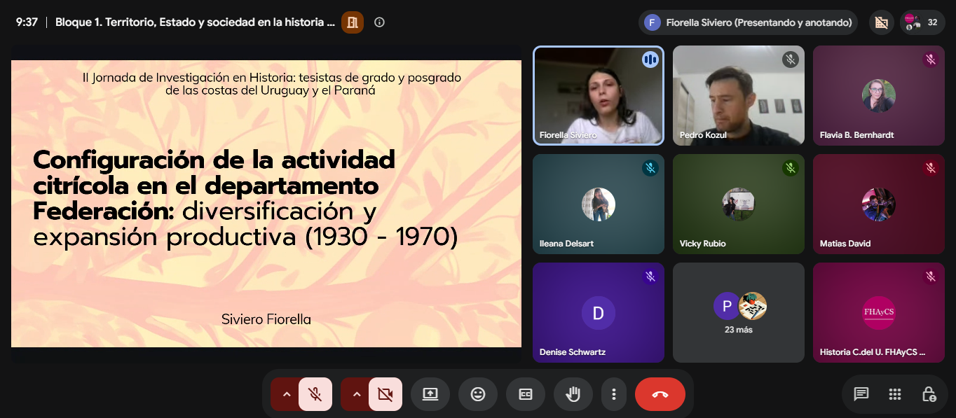Expand the microphone audio settings arrow
Image resolution: width=956 pixels, height=418 pixels.
286,394
